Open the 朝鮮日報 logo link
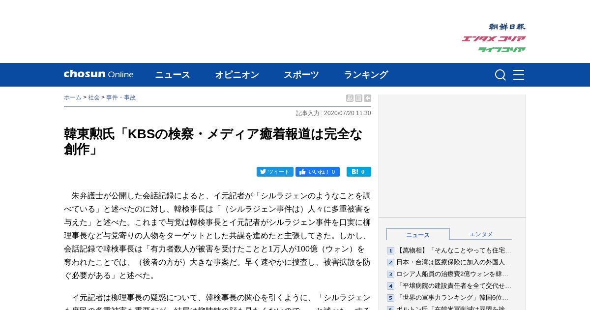590x310 pixels. 507,27
